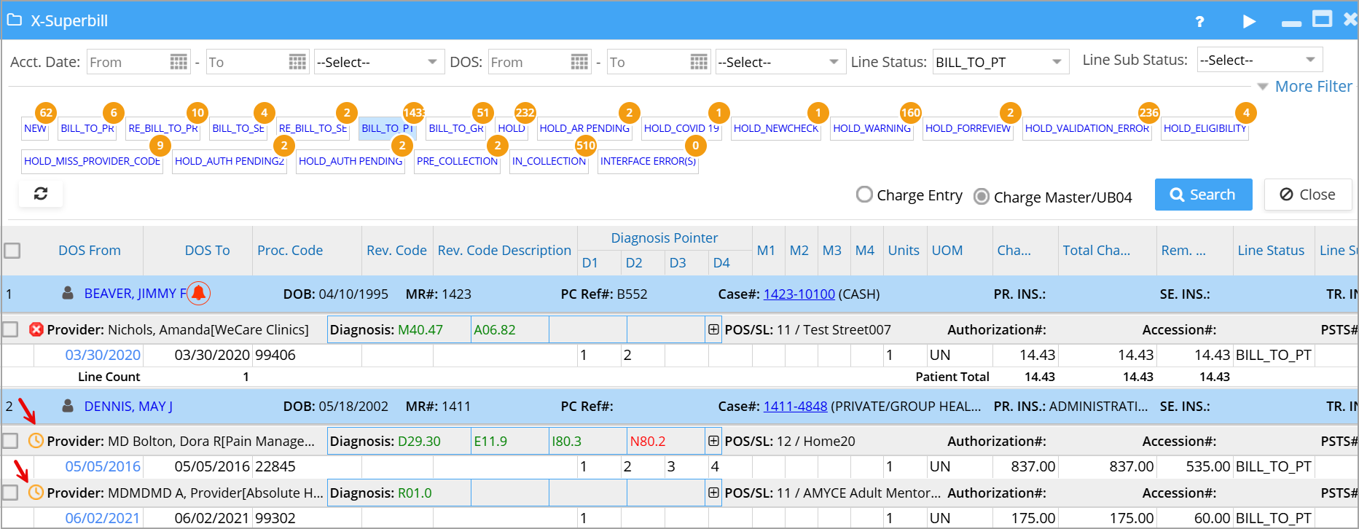The width and height of the screenshot is (1359, 529).
Task: Expand diagnosis list for M40.47 row
Action: (713, 329)
